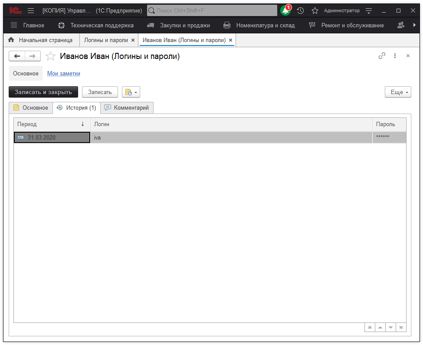Open the hamburger main menu
This screenshot has height=345, width=423.
31,10
